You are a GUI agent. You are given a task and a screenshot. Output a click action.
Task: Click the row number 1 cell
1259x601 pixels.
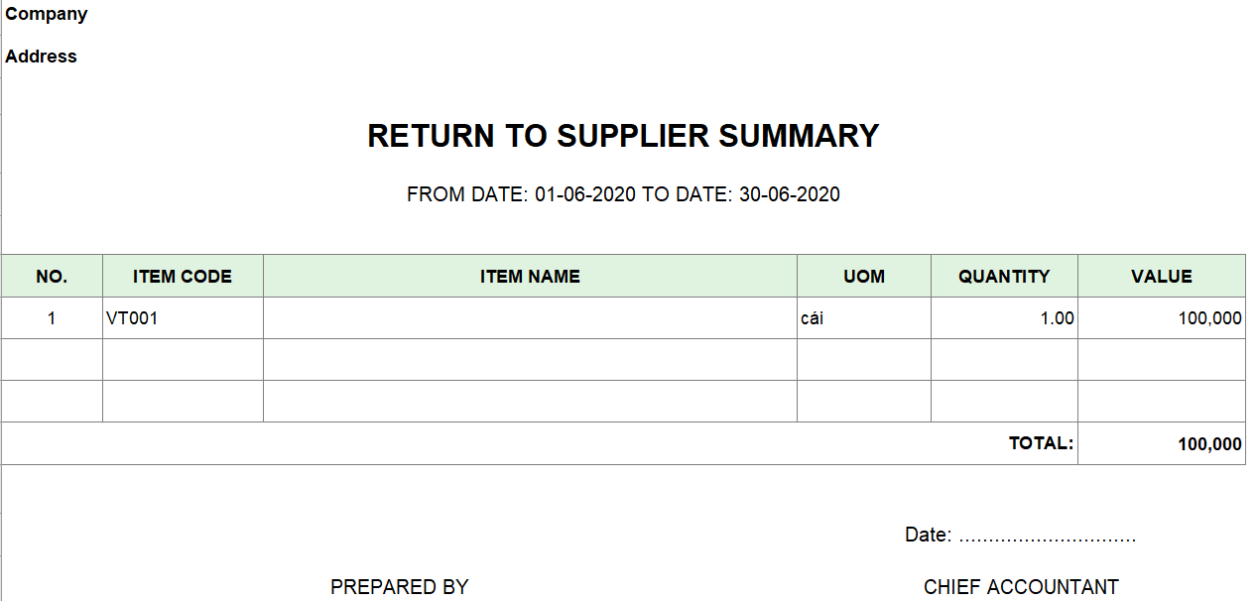click(52, 318)
